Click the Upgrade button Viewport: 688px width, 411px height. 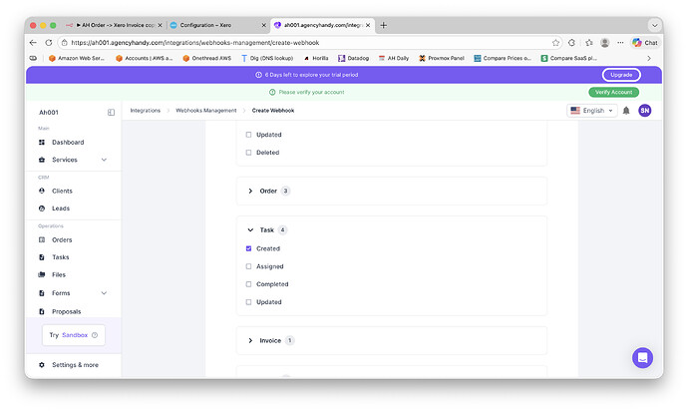[621, 75]
